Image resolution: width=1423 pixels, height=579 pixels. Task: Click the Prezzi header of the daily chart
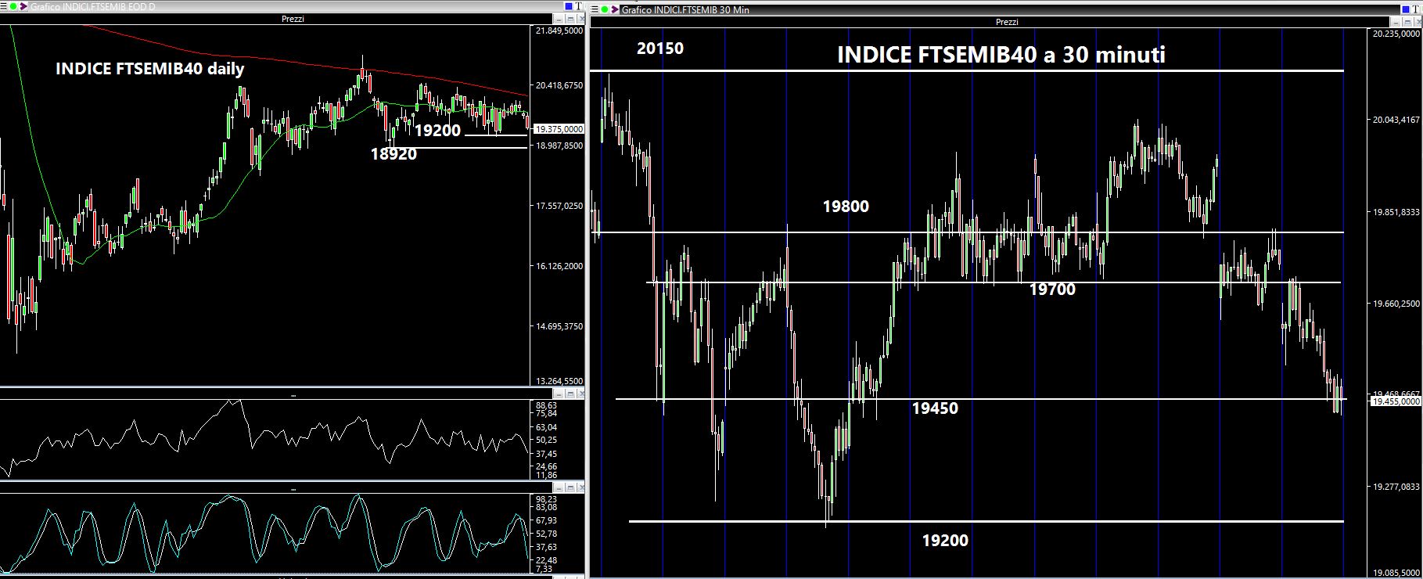293,19
